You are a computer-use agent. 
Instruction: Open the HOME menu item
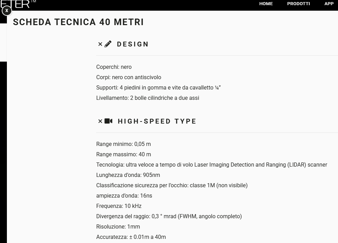coord(266,4)
